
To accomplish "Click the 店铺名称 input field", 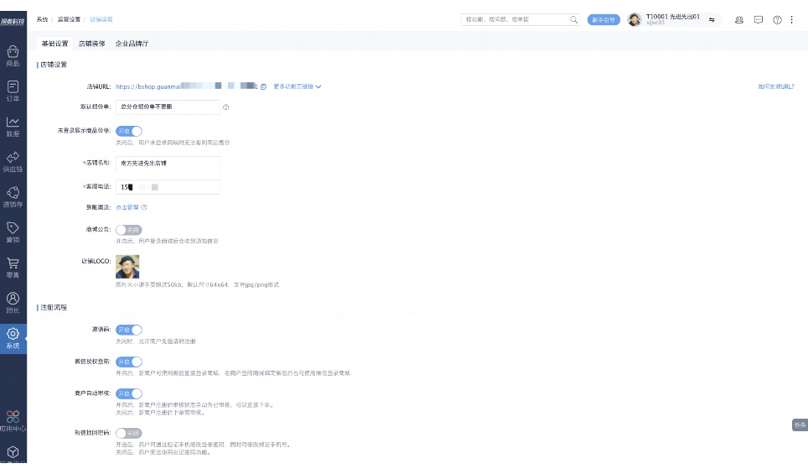I will pyautogui.click(x=168, y=164).
